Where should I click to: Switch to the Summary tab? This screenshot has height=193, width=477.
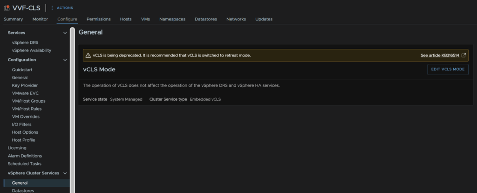coord(14,19)
